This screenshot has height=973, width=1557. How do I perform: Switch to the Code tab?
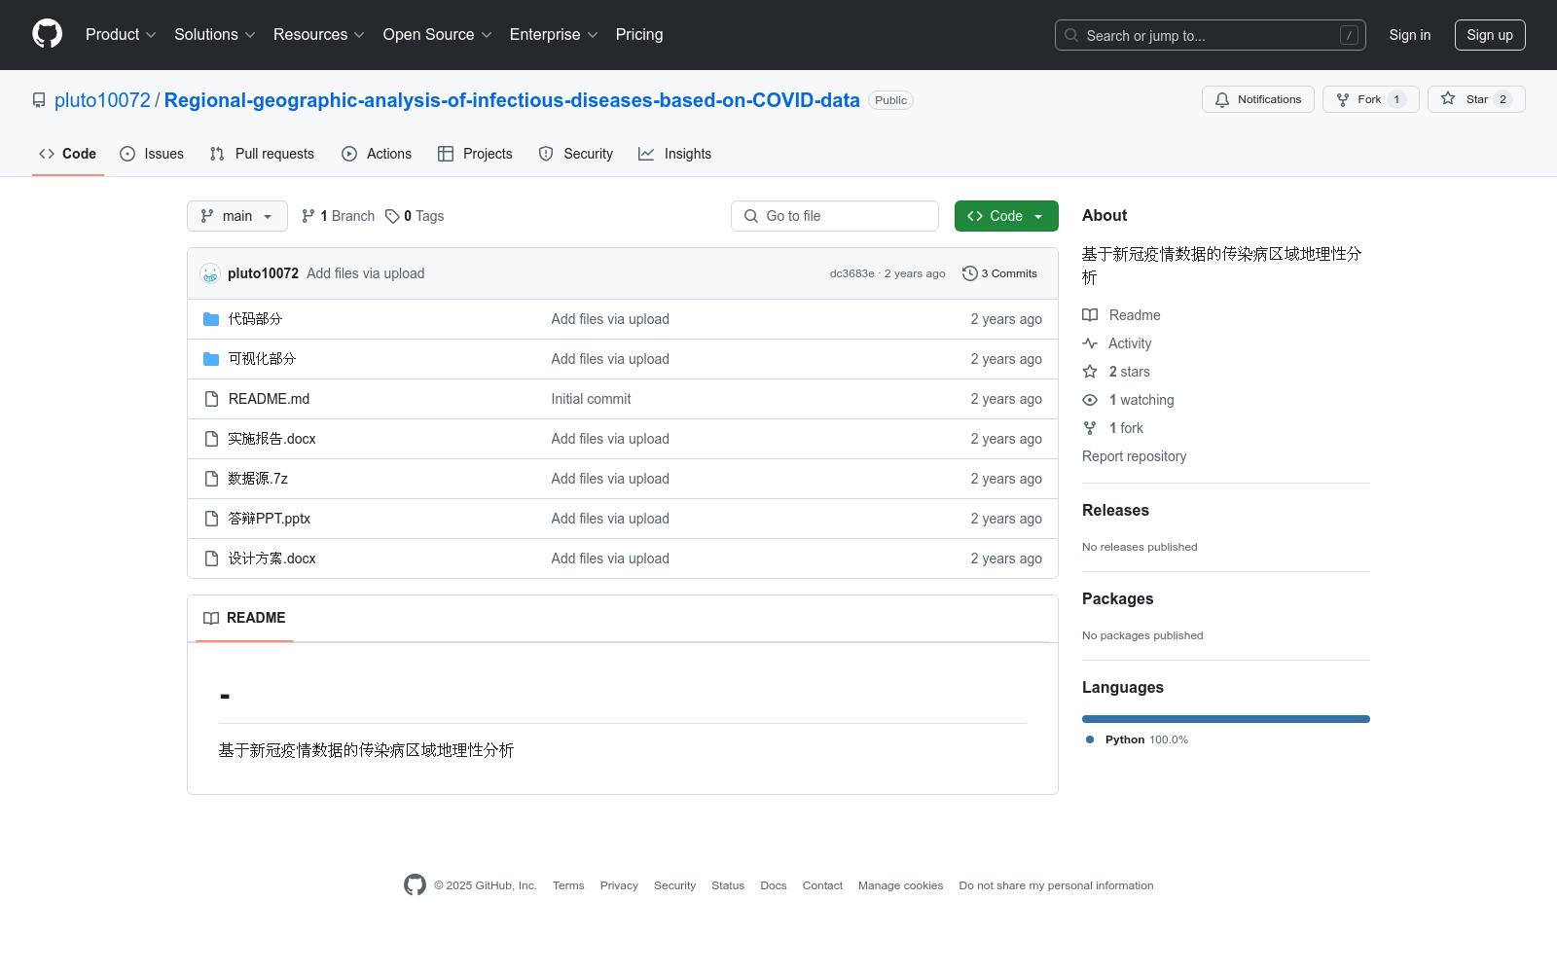point(68,154)
